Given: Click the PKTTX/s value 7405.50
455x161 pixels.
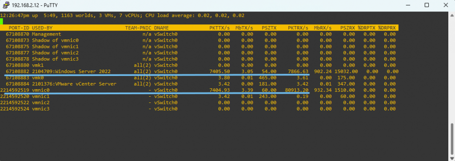Looking at the screenshot, I should click(x=220, y=71).
